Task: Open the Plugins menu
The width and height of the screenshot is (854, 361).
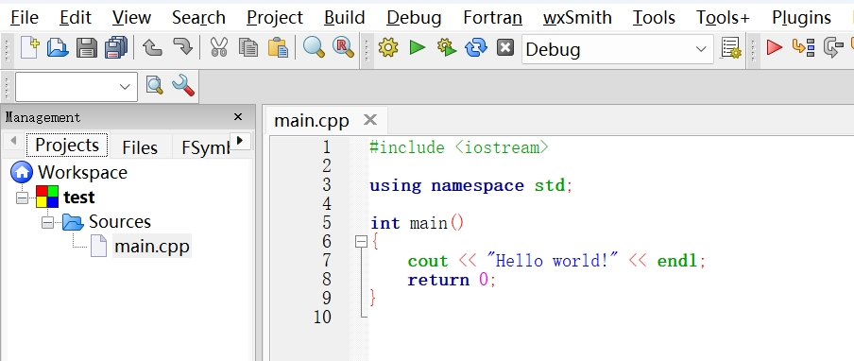Action: (801, 18)
